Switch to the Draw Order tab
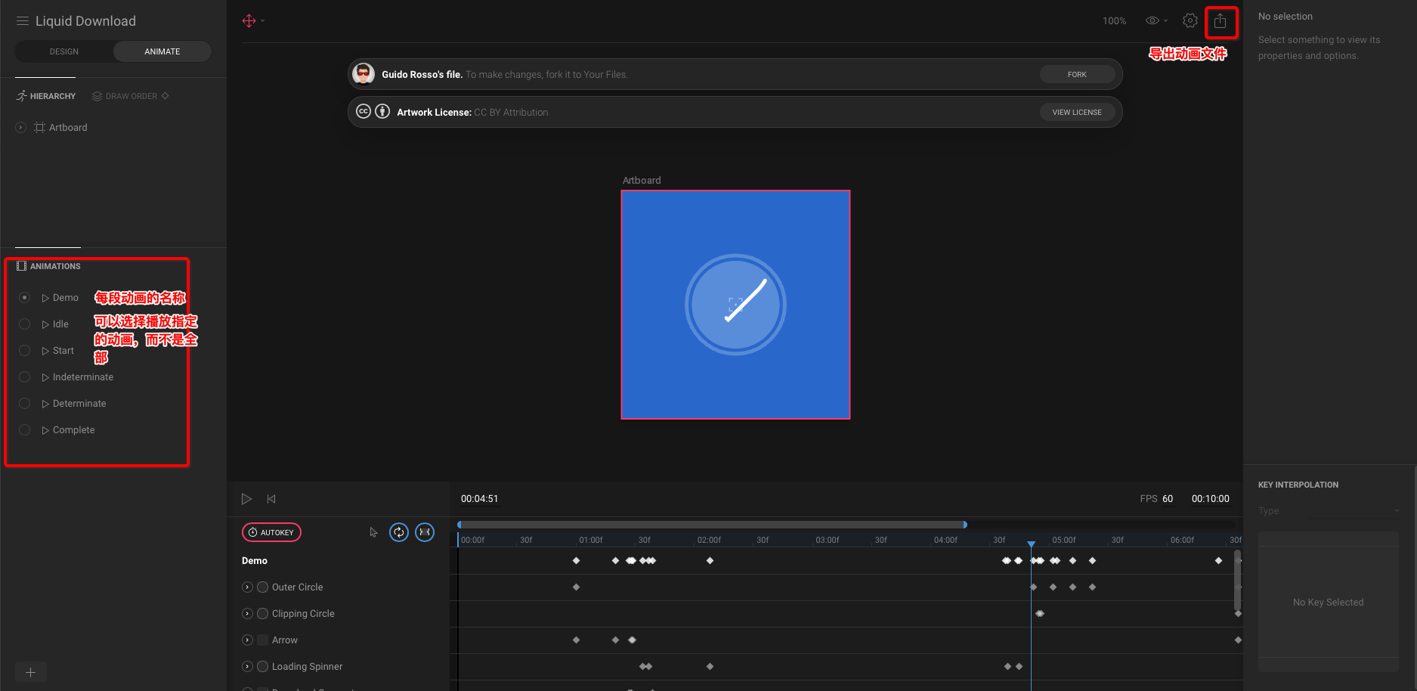 point(130,96)
